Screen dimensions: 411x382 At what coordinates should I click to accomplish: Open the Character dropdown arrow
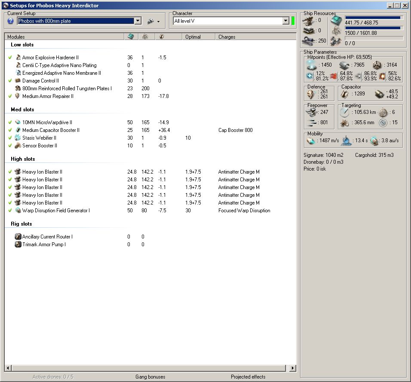[x=286, y=21]
